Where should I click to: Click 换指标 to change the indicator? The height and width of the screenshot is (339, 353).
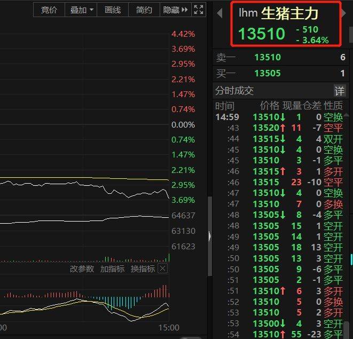pos(143,269)
